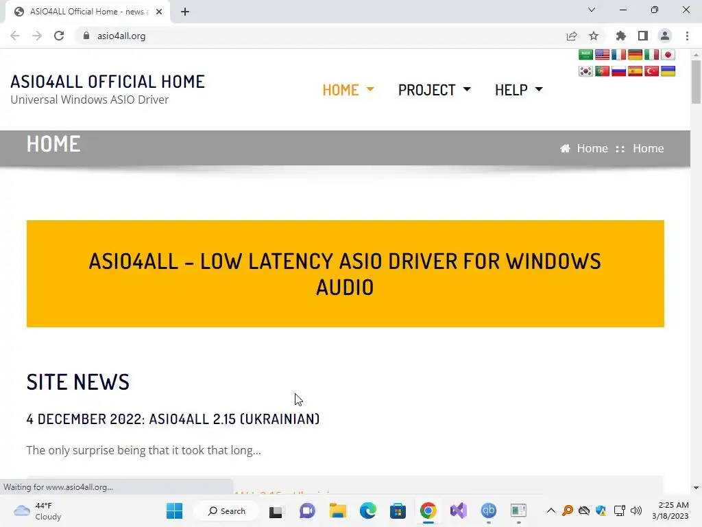Open the Chat app on the taskbar
702x527 pixels.
click(x=307, y=511)
